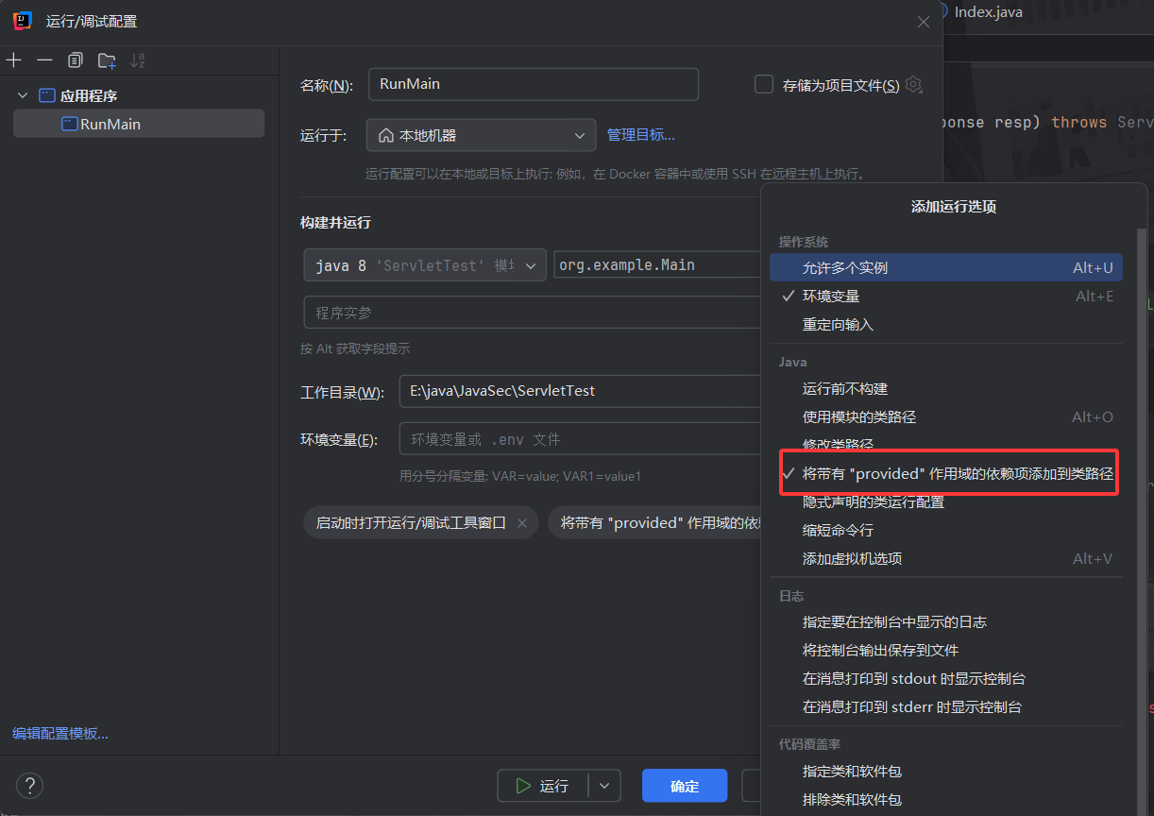Screen dimensions: 1154x816
Task: Choose 添加虚拟机选项 in the menu
Action: click(x=852, y=559)
